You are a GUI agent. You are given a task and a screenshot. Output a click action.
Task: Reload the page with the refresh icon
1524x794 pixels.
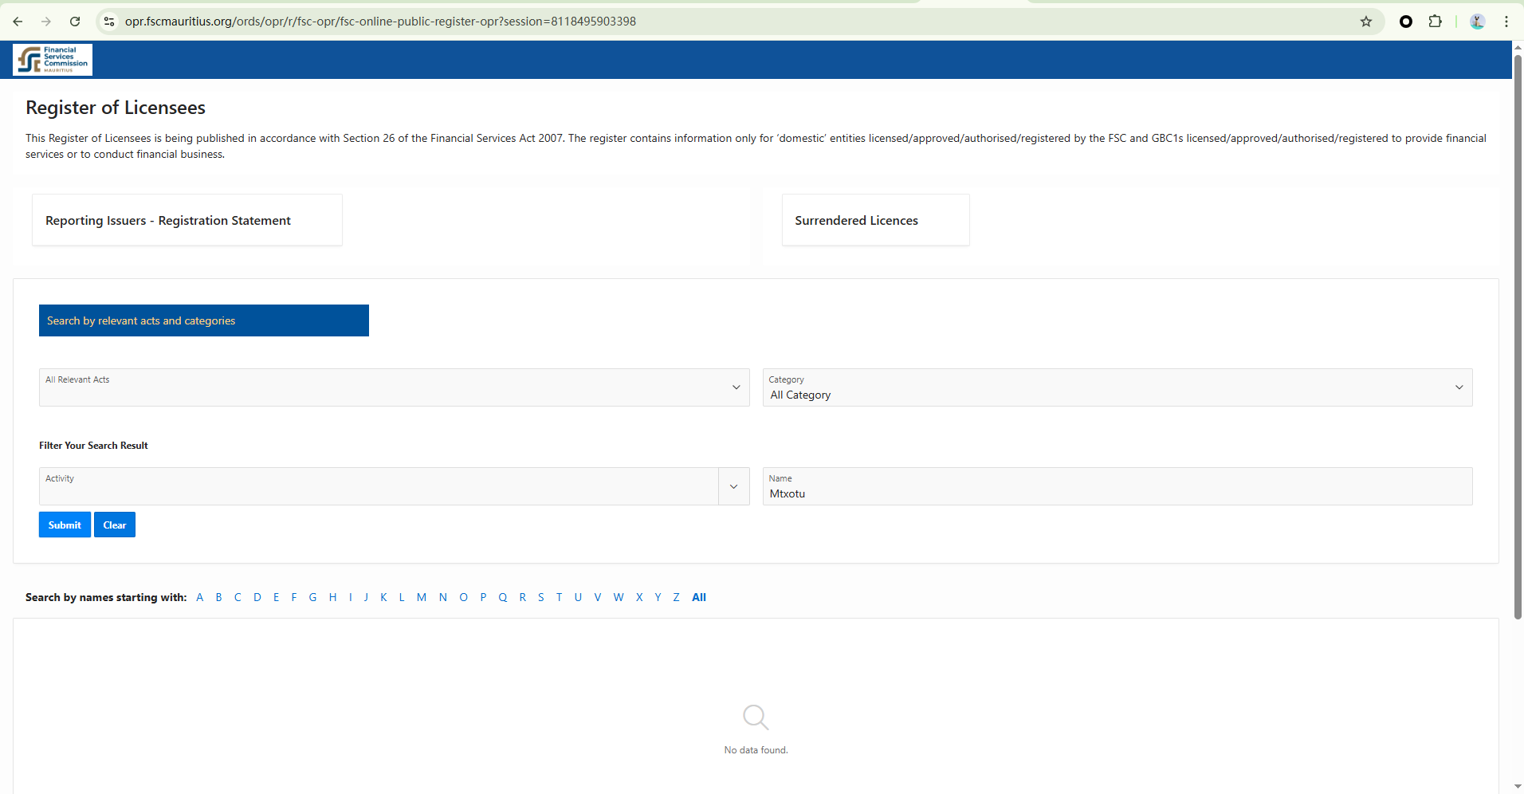(x=75, y=22)
